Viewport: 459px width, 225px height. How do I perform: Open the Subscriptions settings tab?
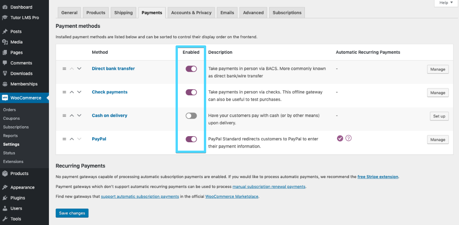click(x=287, y=13)
